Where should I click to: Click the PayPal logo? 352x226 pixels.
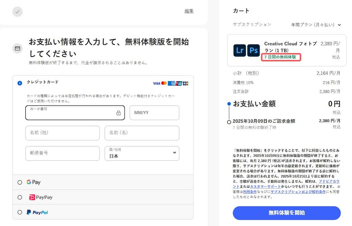coord(38,212)
